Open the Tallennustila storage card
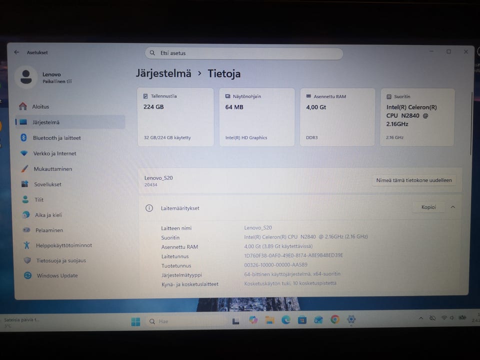This screenshot has width=480, height=360. pyautogui.click(x=175, y=117)
